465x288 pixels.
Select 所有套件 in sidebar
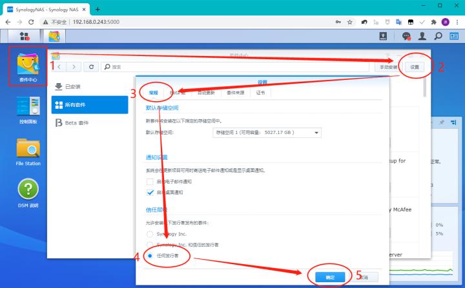(x=90, y=105)
